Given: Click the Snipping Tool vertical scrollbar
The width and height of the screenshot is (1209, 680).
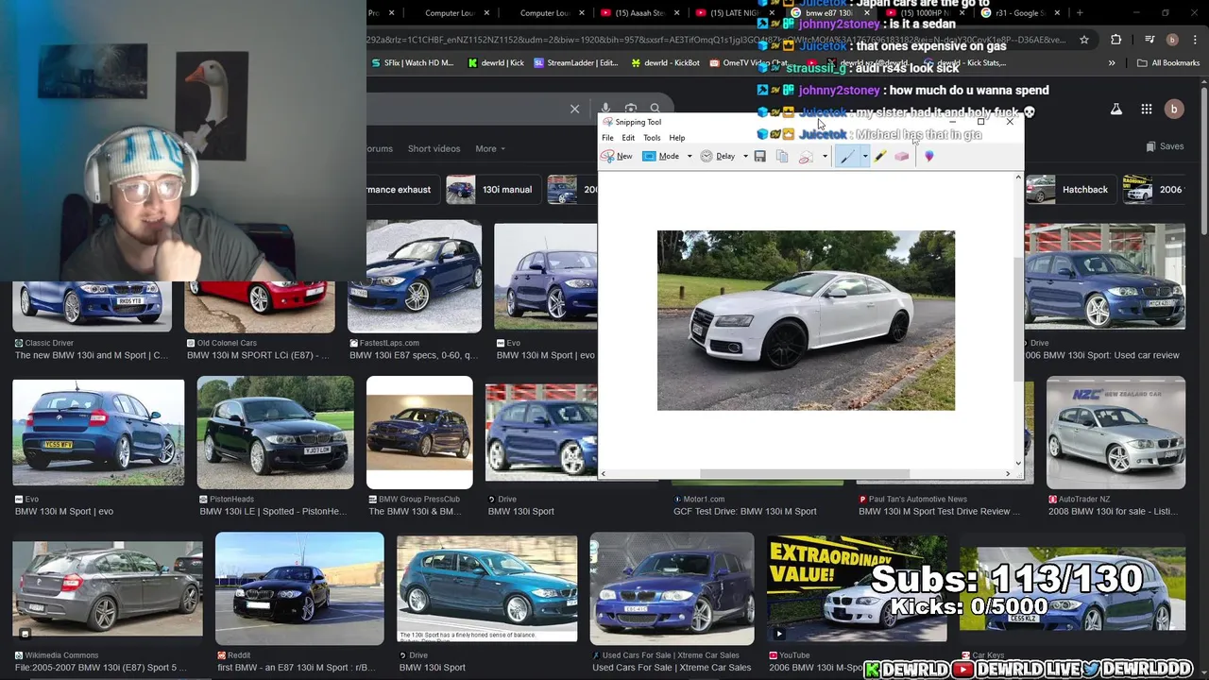Looking at the screenshot, I should click(x=1018, y=321).
